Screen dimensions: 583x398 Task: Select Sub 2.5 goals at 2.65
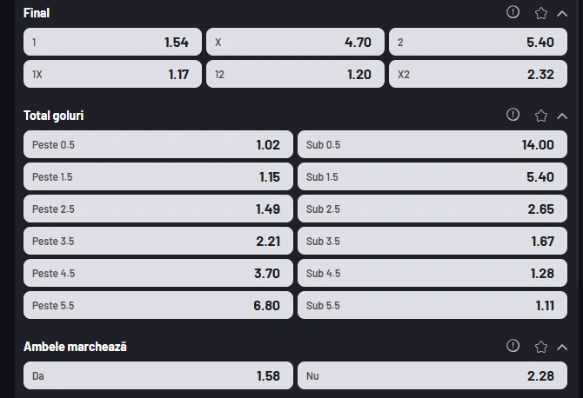(x=432, y=209)
